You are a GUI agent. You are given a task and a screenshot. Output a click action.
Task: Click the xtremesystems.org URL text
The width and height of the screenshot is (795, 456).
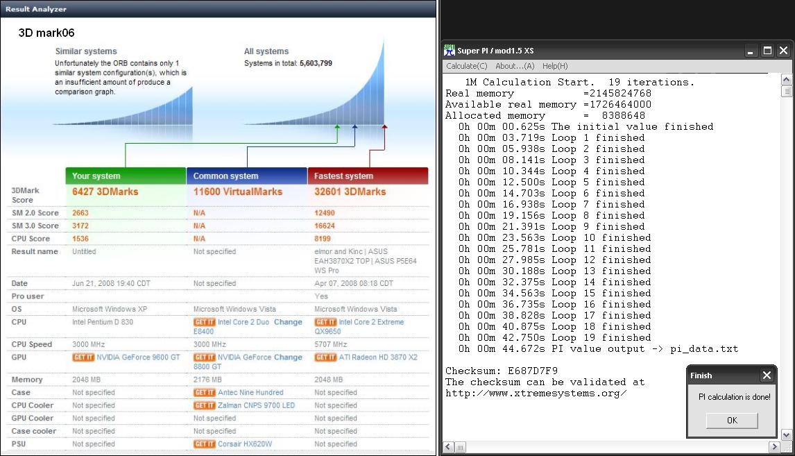(536, 393)
